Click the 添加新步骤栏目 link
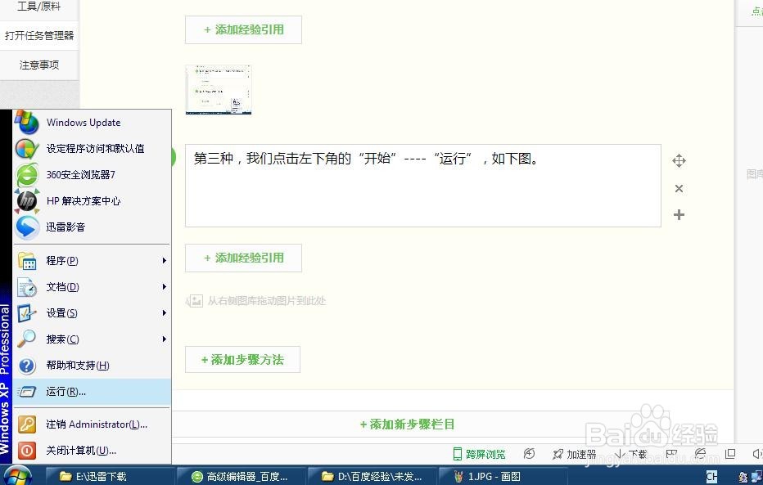763x485 pixels. point(407,424)
